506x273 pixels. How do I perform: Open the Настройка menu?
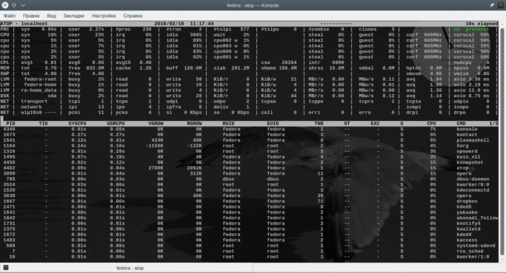point(104,15)
